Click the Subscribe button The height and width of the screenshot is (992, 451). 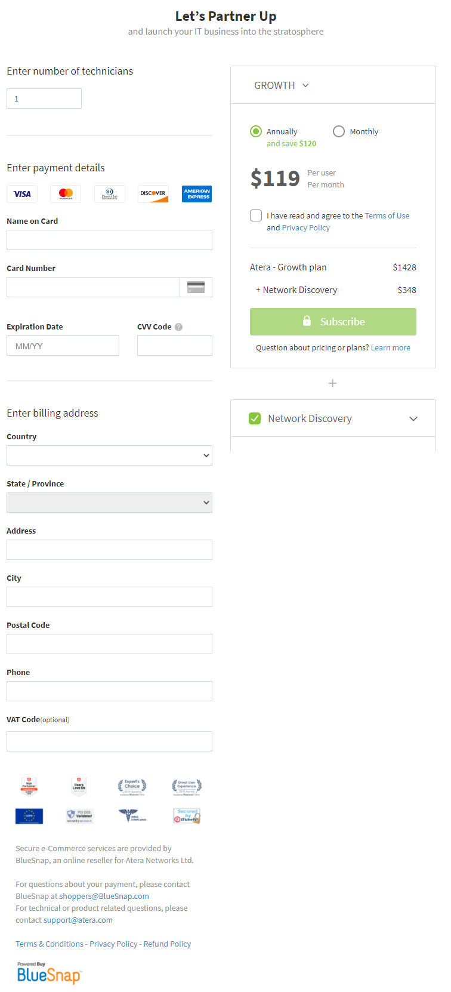[x=333, y=322]
